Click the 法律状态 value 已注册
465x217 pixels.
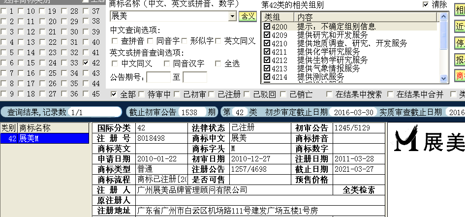243,128
